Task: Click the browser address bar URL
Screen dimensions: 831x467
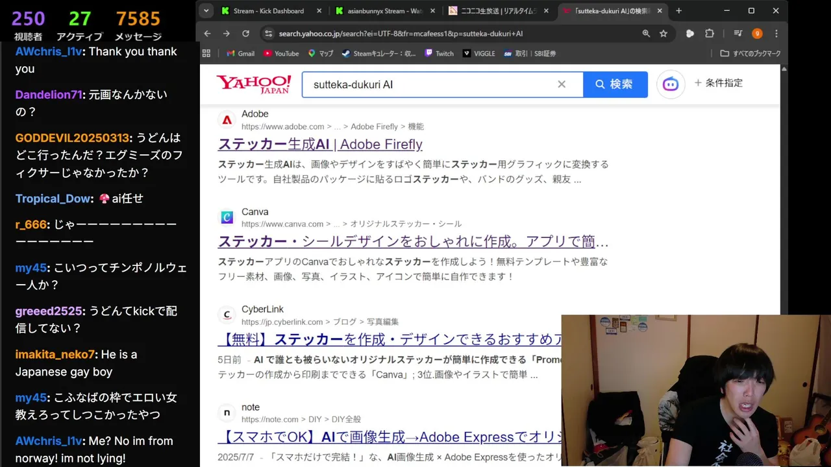Action: pyautogui.click(x=401, y=34)
